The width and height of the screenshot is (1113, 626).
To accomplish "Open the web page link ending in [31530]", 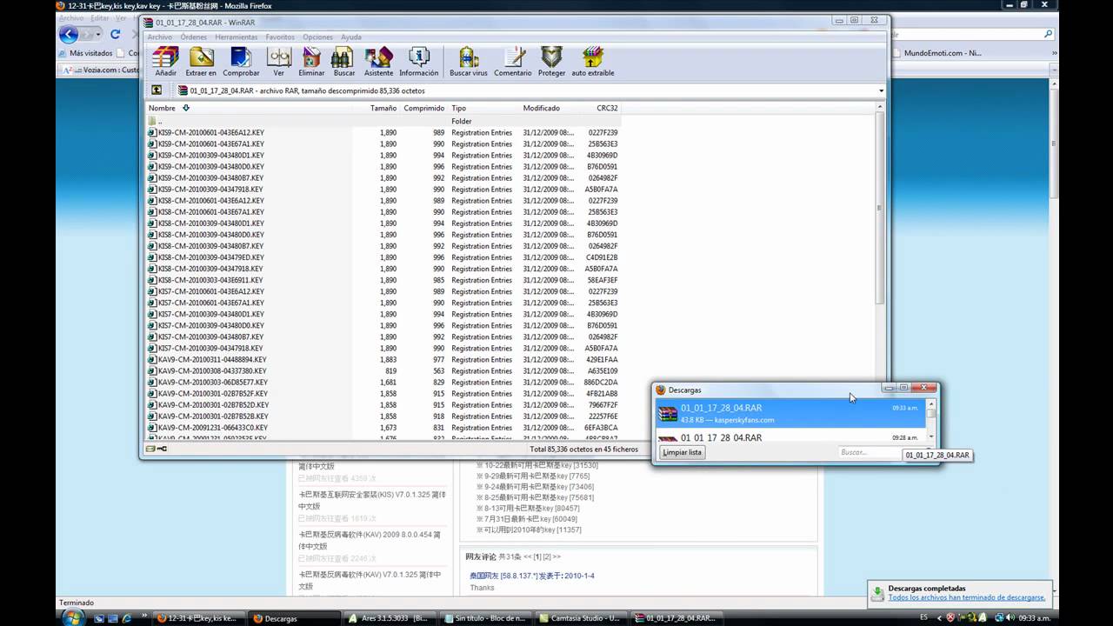I will (x=543, y=465).
